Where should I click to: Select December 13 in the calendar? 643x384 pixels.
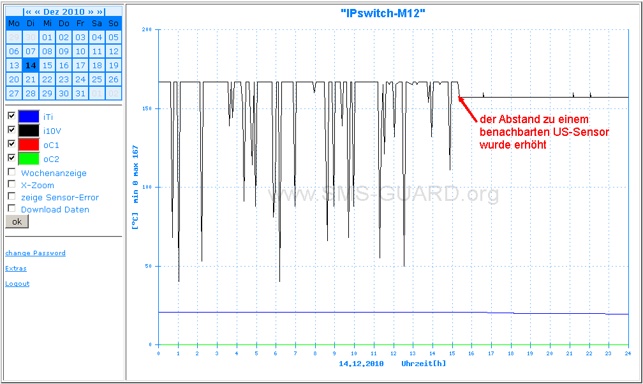pos(14,65)
